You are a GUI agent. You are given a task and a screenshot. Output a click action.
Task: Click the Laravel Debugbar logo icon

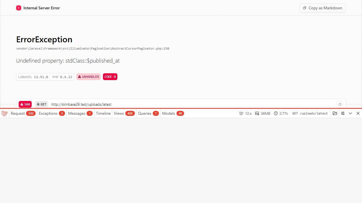tap(5, 113)
